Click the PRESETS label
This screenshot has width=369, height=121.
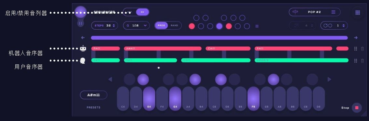click(93, 107)
